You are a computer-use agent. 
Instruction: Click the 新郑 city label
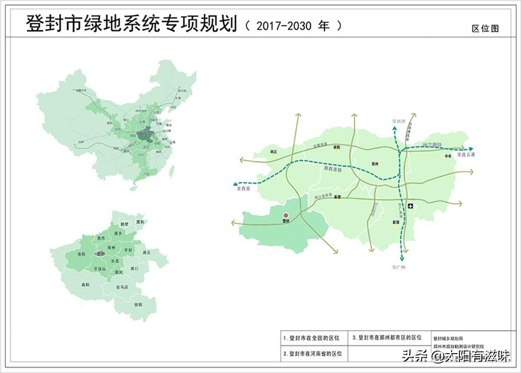point(396,222)
